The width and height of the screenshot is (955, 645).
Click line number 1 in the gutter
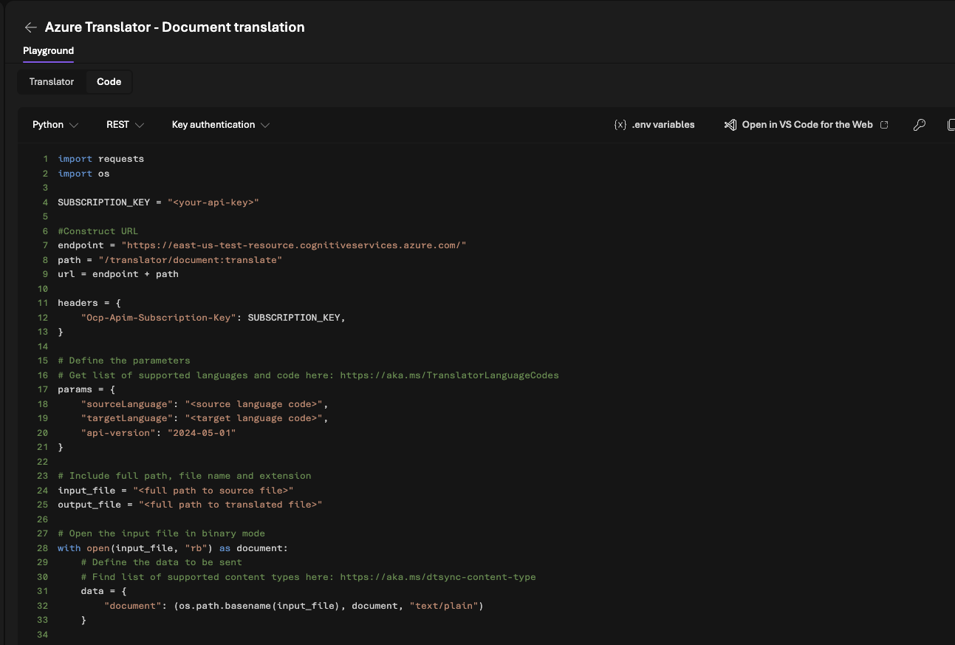tap(45, 159)
